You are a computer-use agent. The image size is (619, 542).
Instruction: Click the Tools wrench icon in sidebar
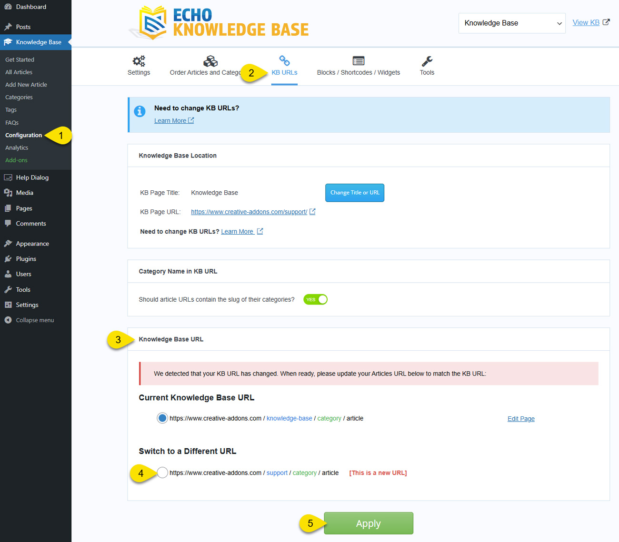pos(8,289)
